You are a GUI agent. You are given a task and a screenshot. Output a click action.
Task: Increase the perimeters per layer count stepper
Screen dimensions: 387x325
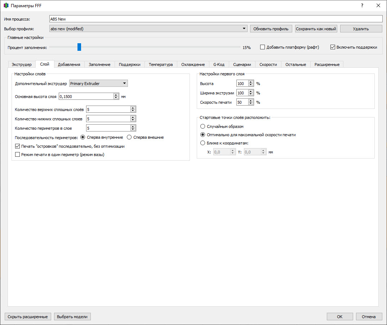[x=133, y=126]
